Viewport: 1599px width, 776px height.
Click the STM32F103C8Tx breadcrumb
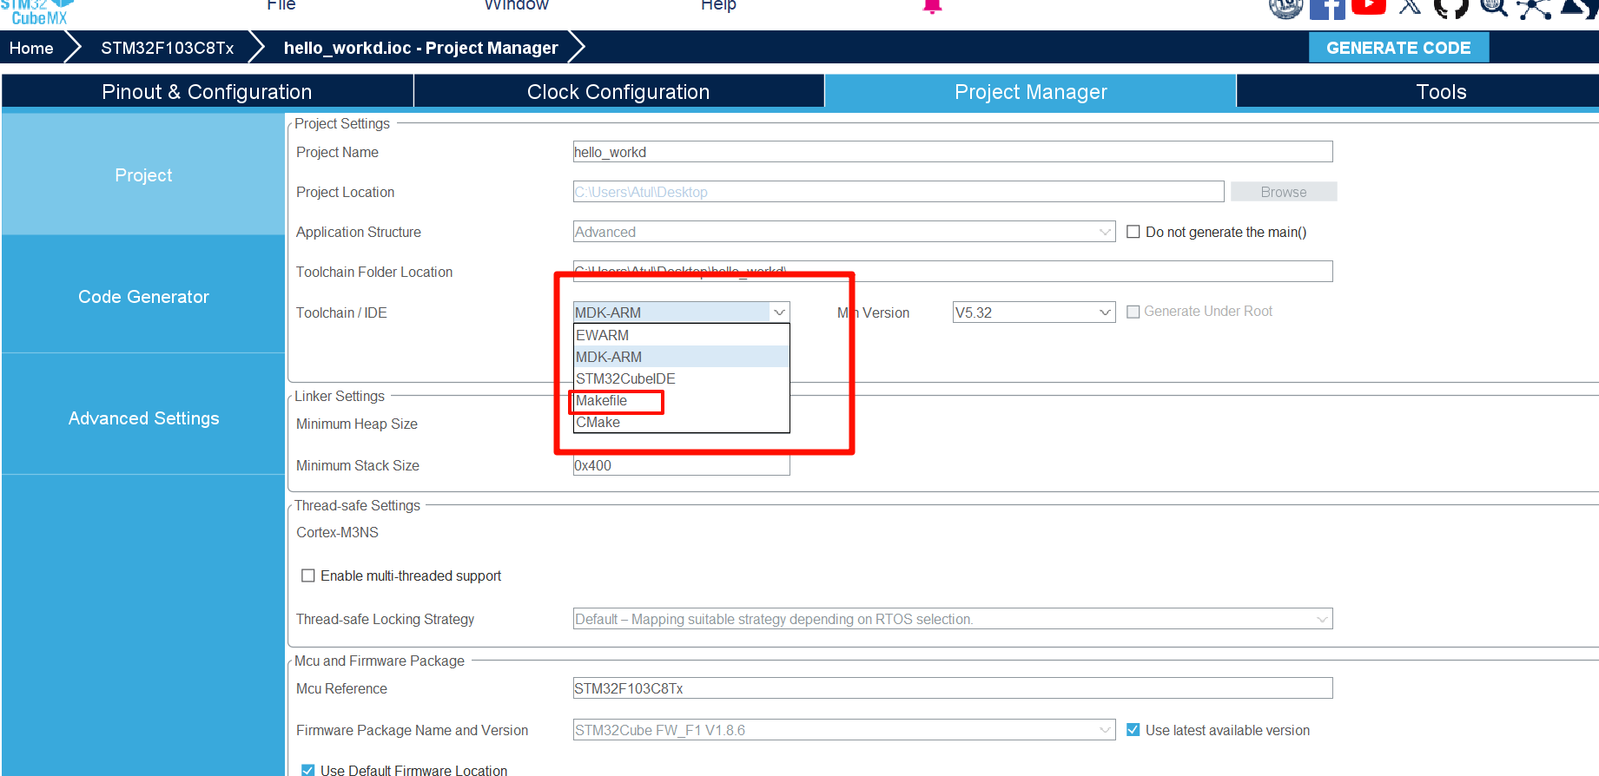click(x=167, y=48)
